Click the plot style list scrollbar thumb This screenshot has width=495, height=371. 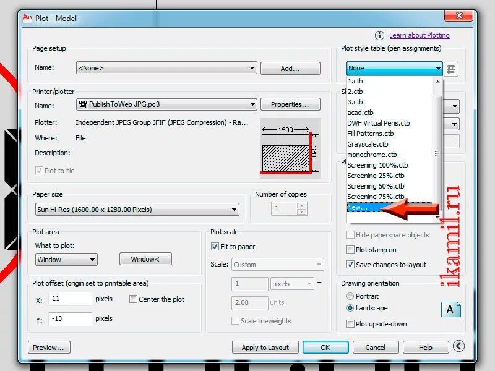437,153
